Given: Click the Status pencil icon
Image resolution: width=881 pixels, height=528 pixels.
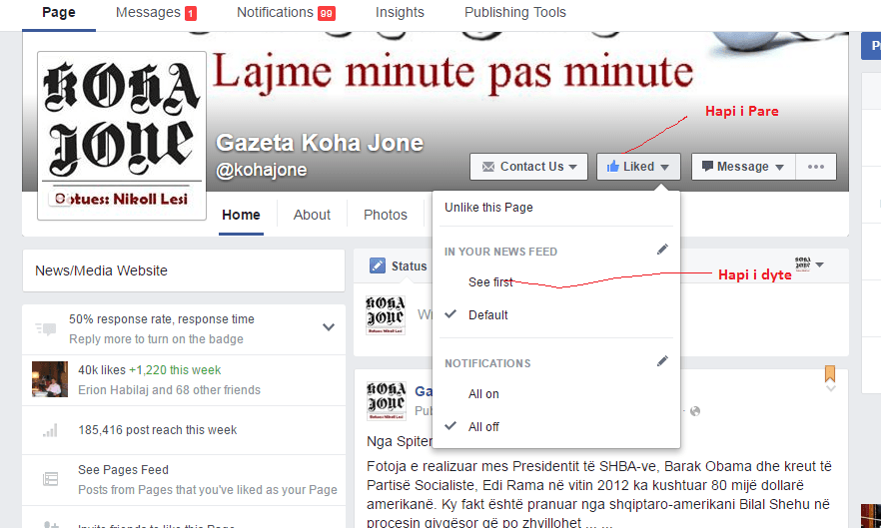Looking at the screenshot, I should (377, 265).
